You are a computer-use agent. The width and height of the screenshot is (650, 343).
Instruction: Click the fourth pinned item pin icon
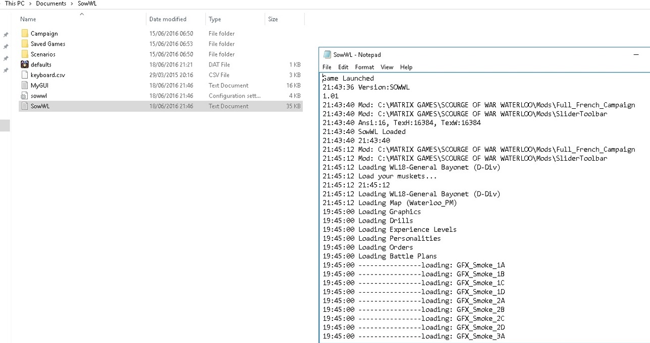click(x=6, y=71)
